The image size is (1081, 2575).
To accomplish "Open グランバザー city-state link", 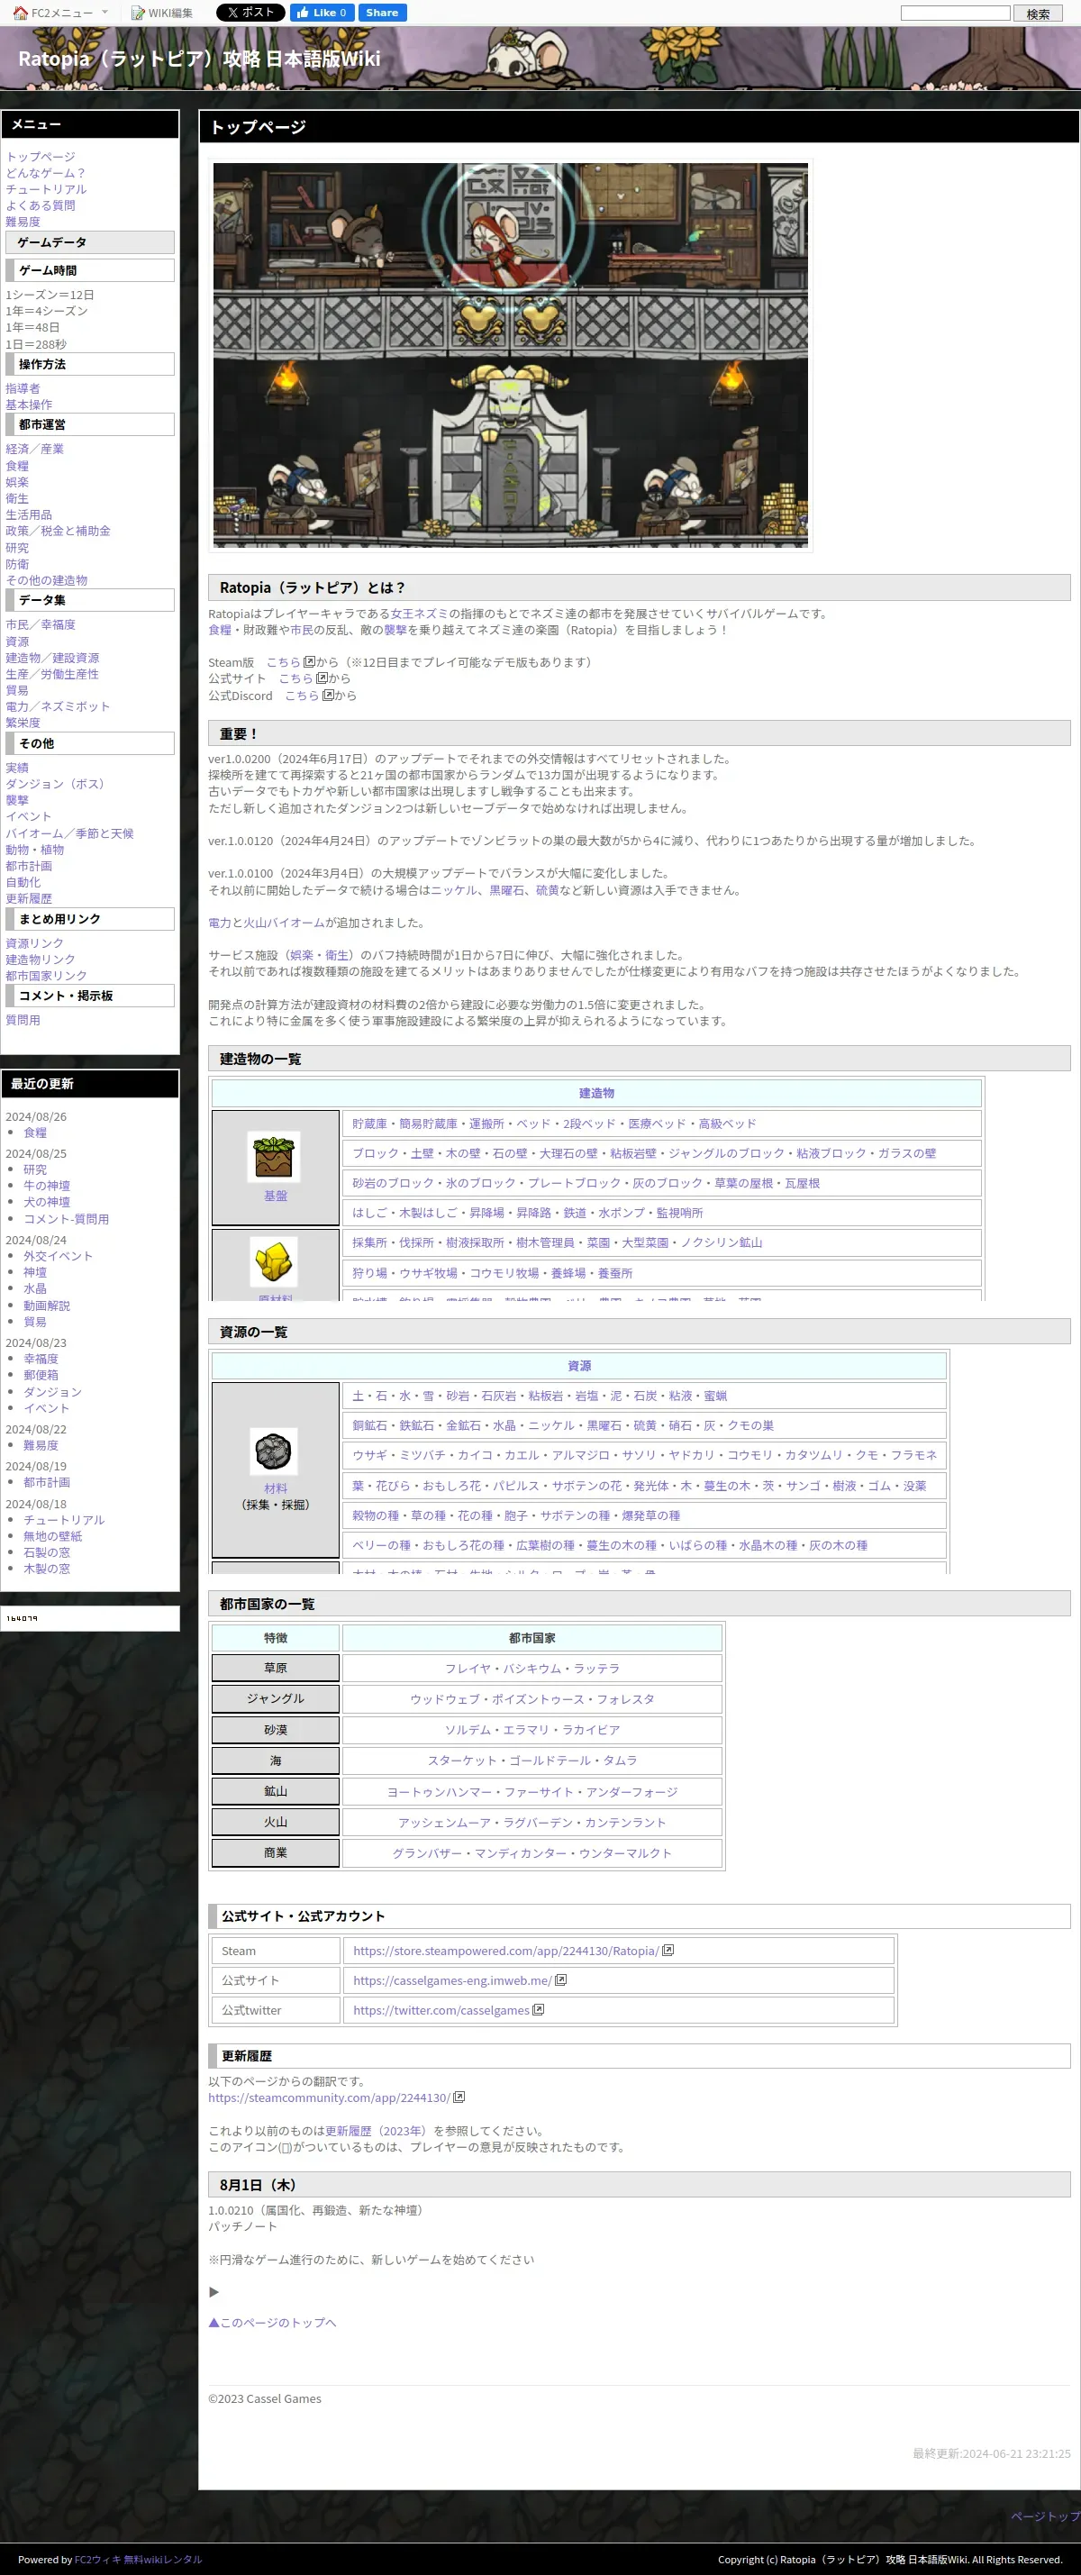I will coord(427,1852).
